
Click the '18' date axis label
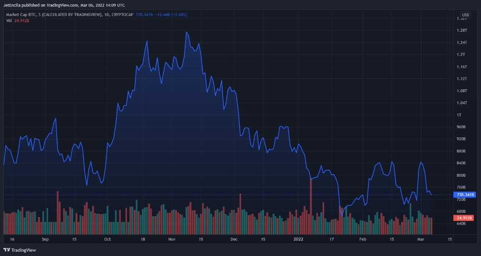click(x=143, y=239)
